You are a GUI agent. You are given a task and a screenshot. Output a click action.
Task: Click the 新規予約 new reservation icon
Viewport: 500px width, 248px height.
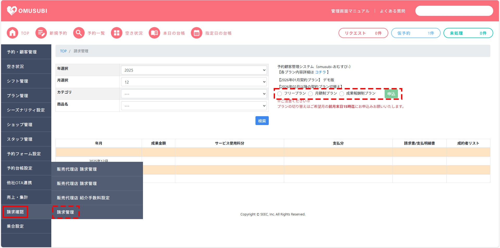click(41, 33)
